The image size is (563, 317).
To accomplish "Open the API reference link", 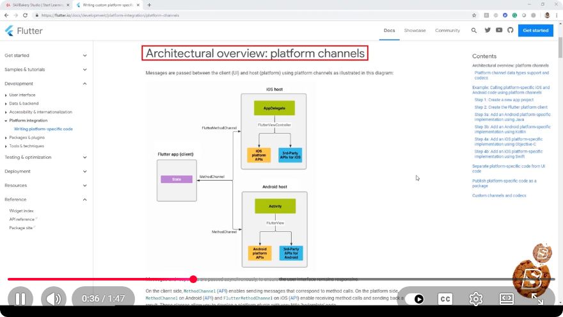I will click(x=23, y=219).
